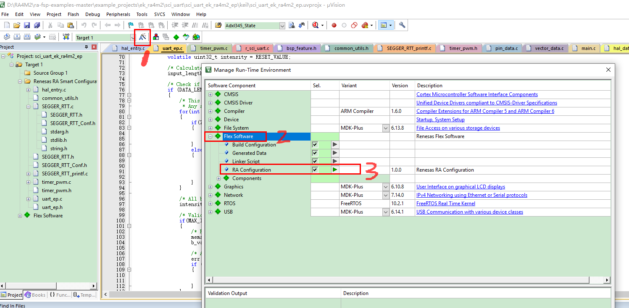Save the current file via toolbar icon
This screenshot has width=629, height=308.
[26, 25]
